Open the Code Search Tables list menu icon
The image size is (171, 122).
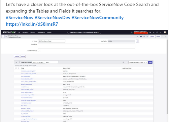16,62
